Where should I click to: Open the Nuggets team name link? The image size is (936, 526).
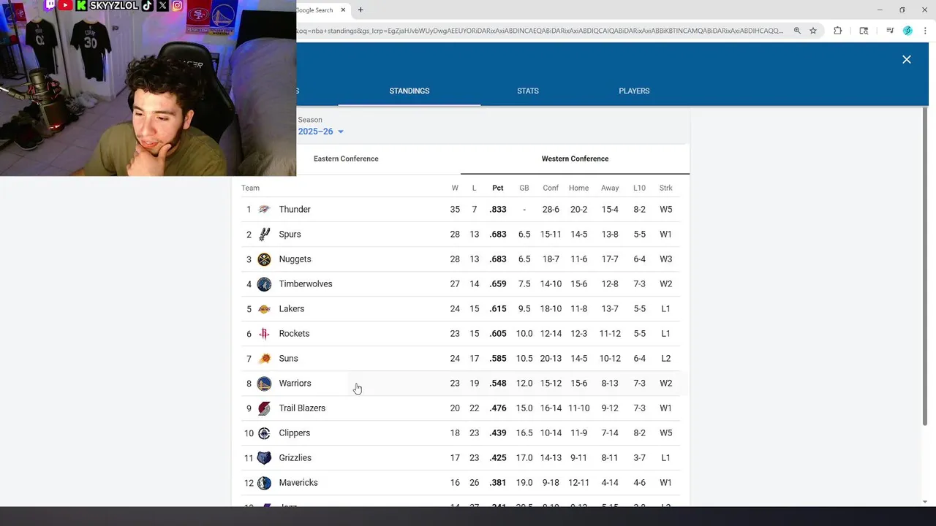click(295, 259)
